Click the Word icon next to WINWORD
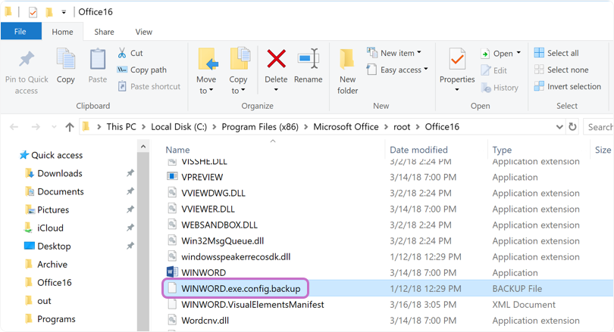 coord(172,271)
